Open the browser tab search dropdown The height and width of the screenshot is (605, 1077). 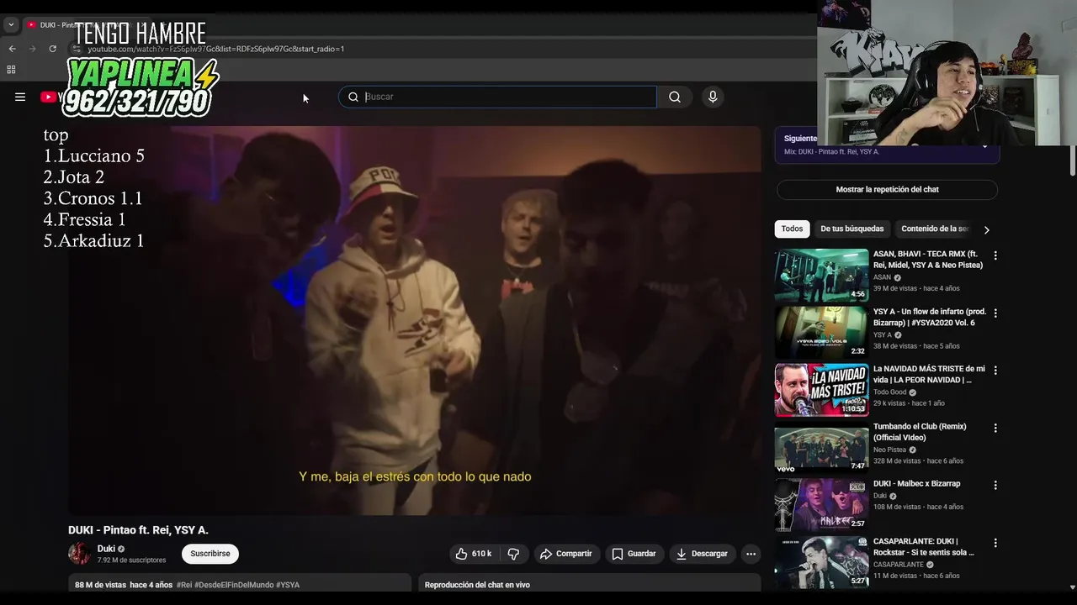coord(11,25)
